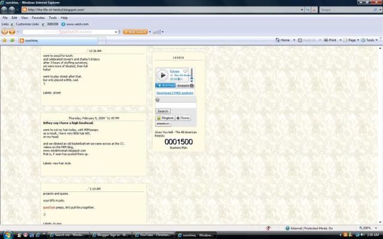Click the imeem player volume slider
The image size is (383, 239).
tap(191, 73)
